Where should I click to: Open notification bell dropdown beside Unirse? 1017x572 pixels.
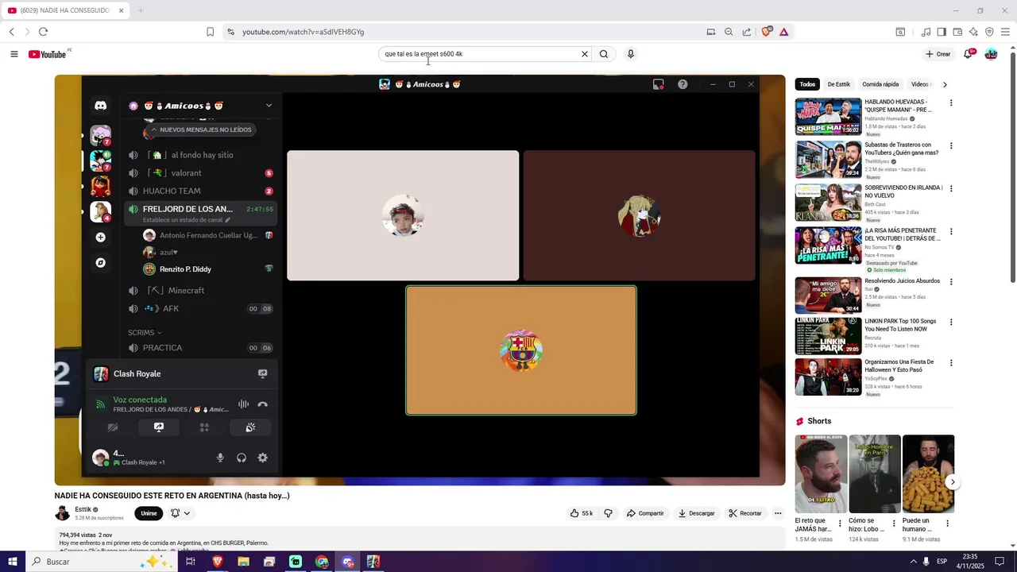click(180, 513)
